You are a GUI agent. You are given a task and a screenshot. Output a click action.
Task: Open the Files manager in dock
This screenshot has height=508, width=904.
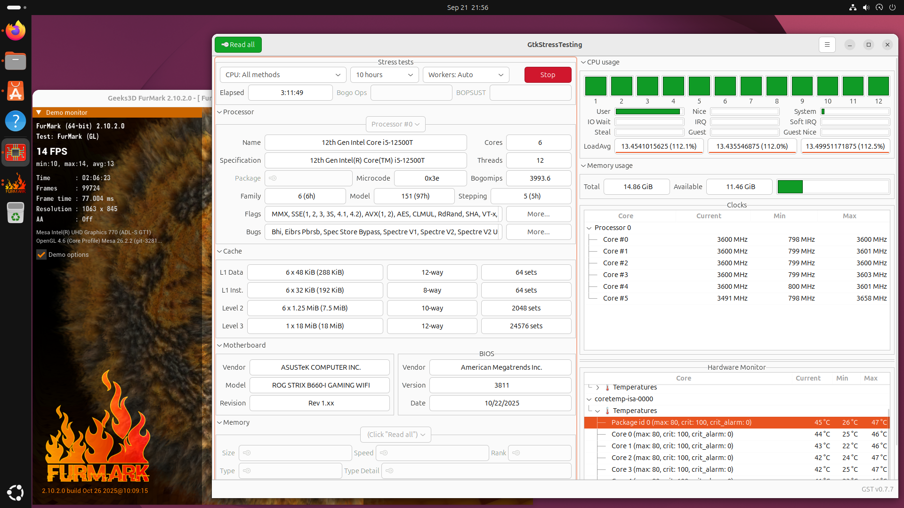[x=16, y=61]
